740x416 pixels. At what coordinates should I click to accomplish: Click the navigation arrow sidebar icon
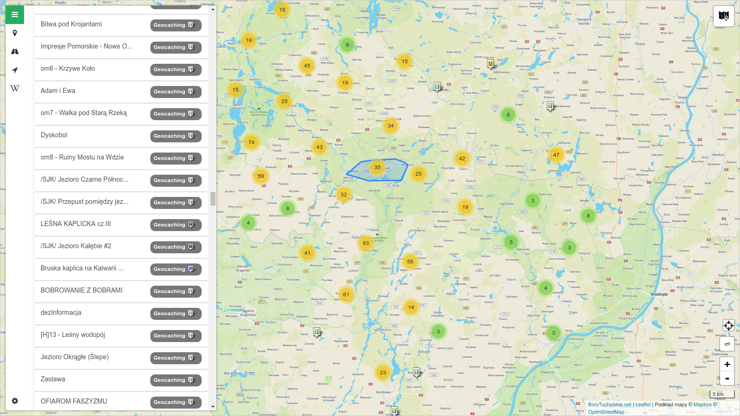point(15,70)
